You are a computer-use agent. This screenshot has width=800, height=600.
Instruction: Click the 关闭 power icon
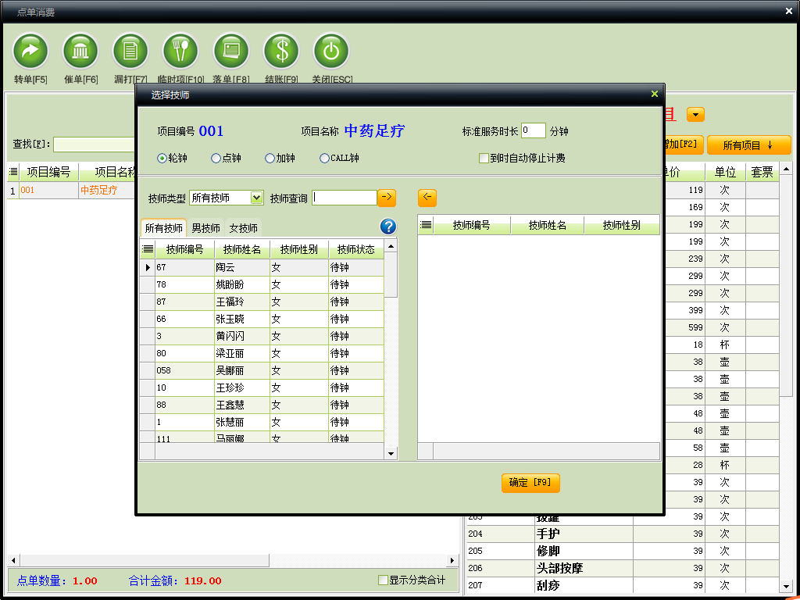point(331,51)
